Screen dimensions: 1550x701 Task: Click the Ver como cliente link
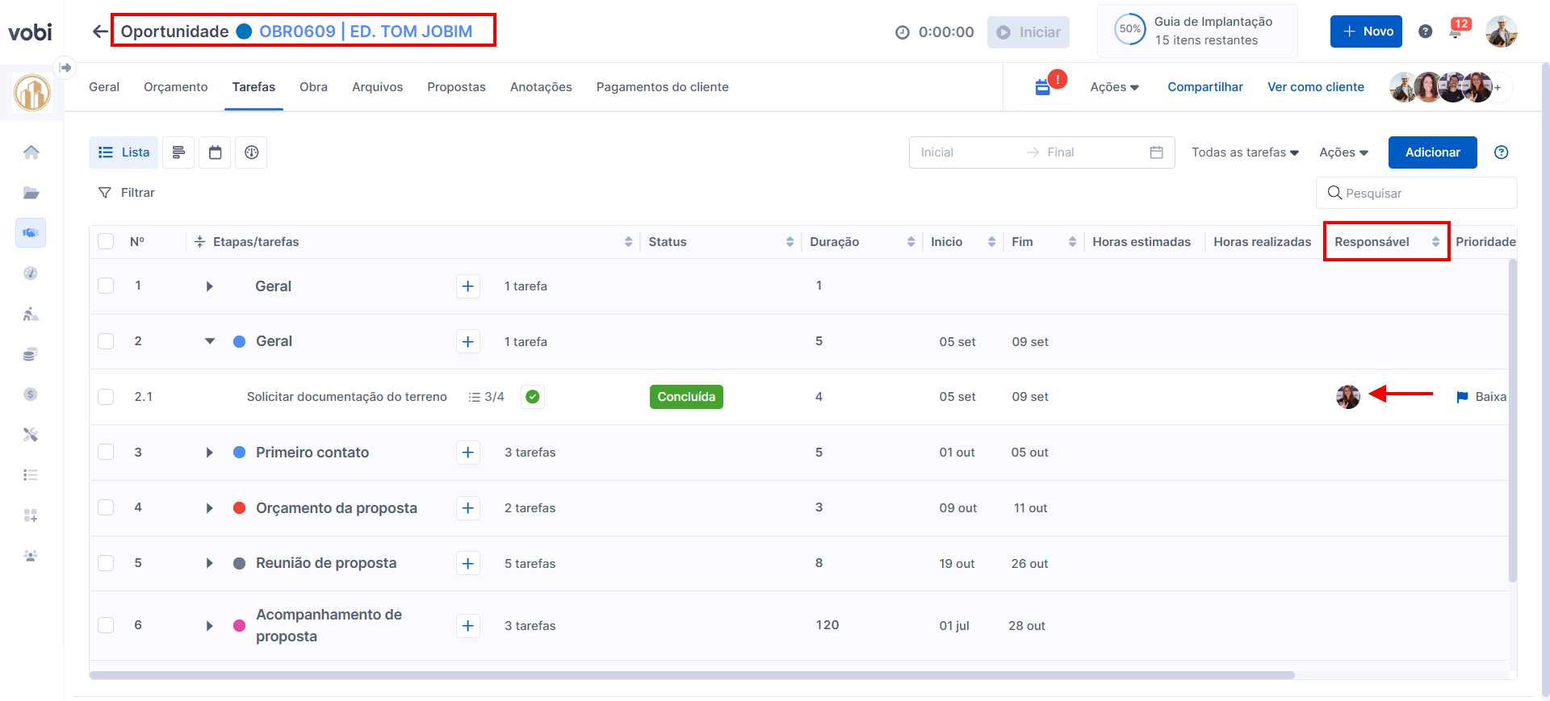pyautogui.click(x=1315, y=87)
